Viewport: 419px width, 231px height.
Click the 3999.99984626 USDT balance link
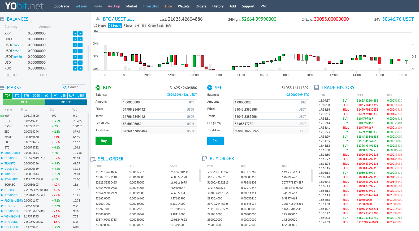pyautogui.click(x=182, y=95)
